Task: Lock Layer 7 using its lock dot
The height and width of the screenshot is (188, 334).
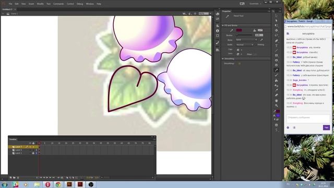Action: click(x=33, y=147)
